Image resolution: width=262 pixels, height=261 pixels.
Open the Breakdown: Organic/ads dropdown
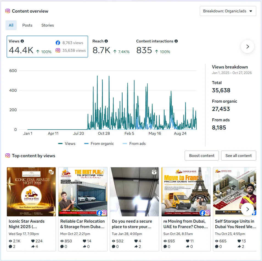pos(228,11)
